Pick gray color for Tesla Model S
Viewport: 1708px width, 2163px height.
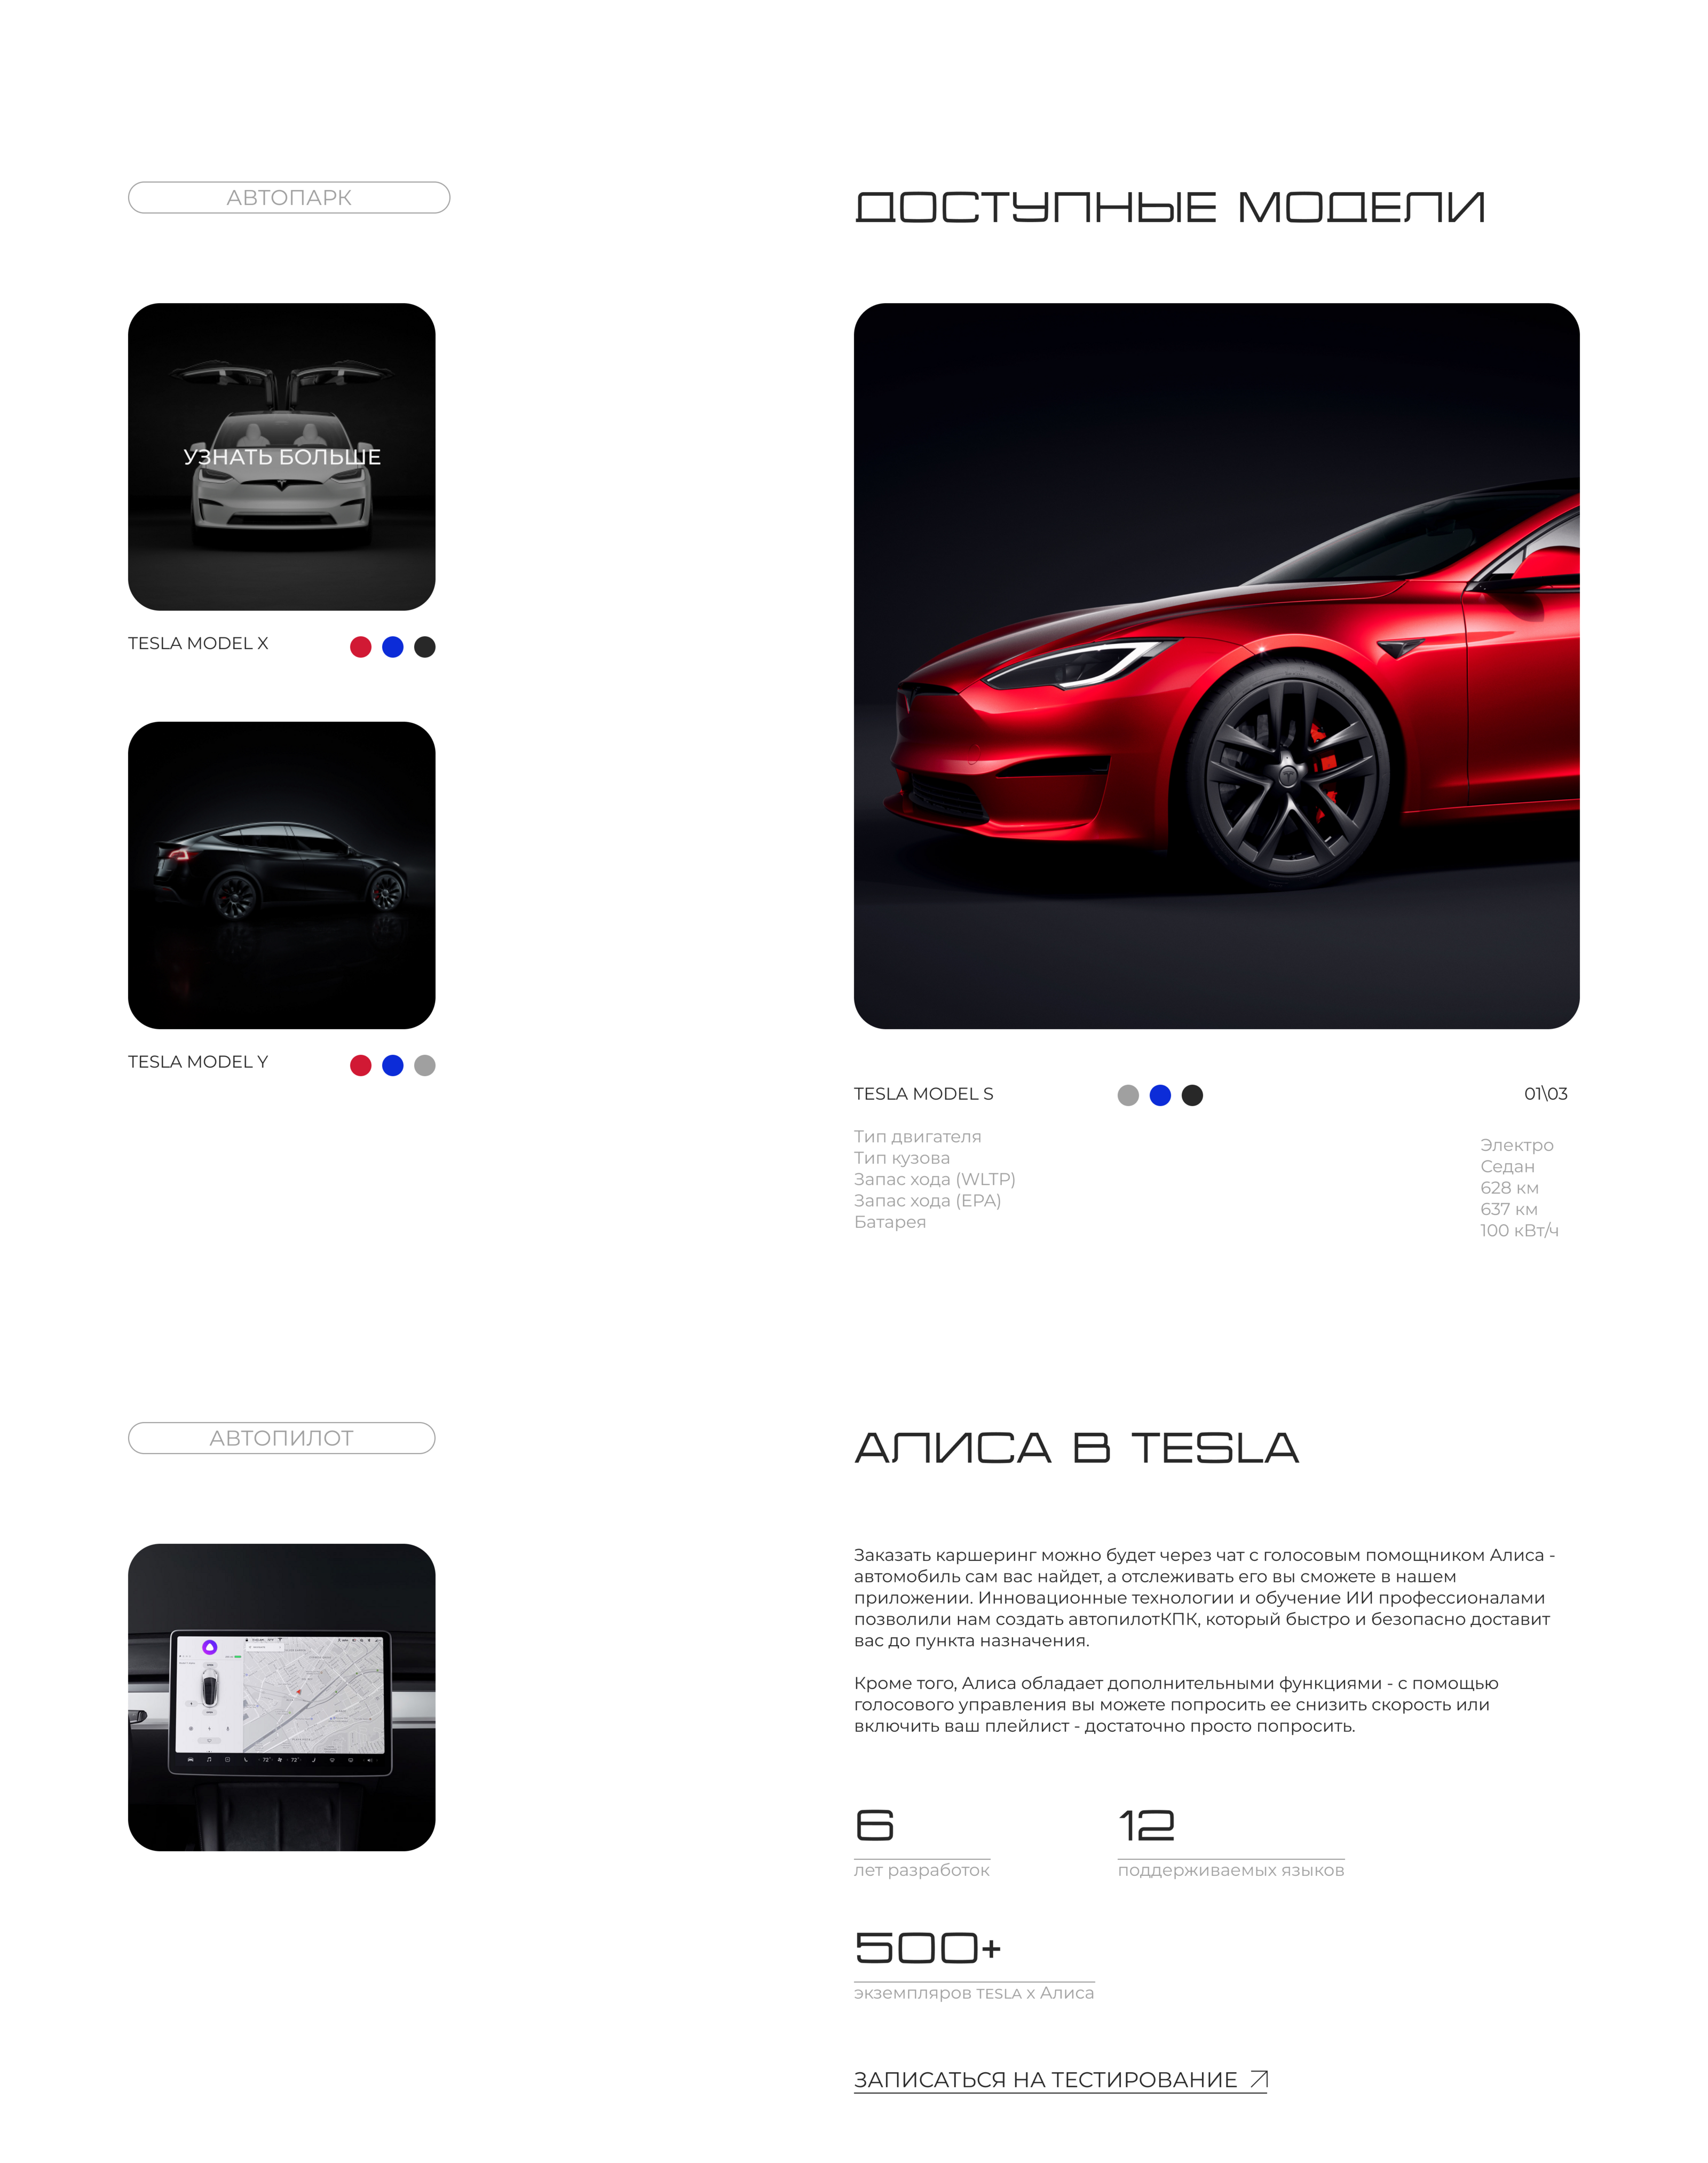tap(1128, 1095)
